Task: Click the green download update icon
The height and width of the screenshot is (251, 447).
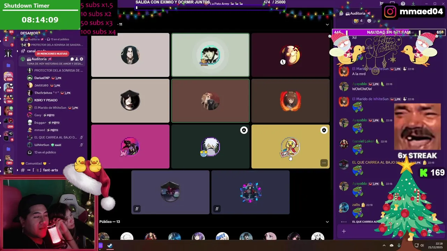Action: point(413,4)
